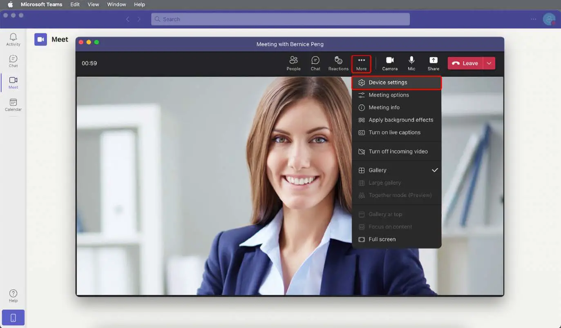The height and width of the screenshot is (328, 561).
Task: Show the People panel in meeting
Action: point(293,63)
